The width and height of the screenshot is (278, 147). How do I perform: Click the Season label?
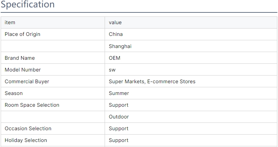14,93
